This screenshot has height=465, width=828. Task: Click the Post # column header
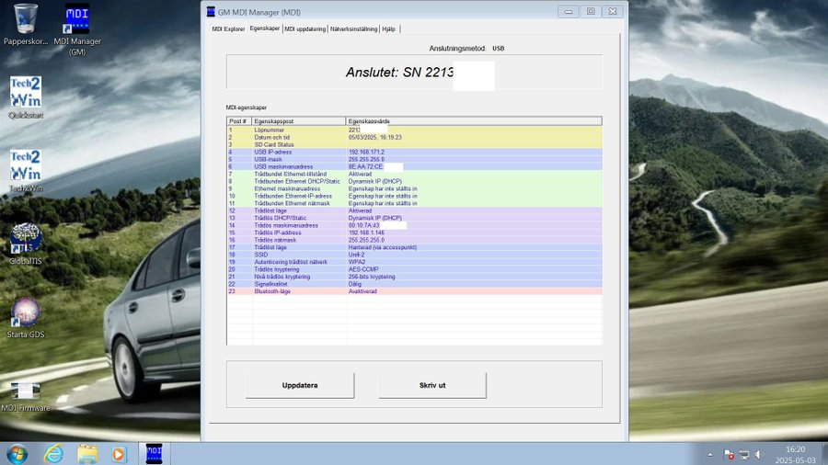pyautogui.click(x=239, y=121)
